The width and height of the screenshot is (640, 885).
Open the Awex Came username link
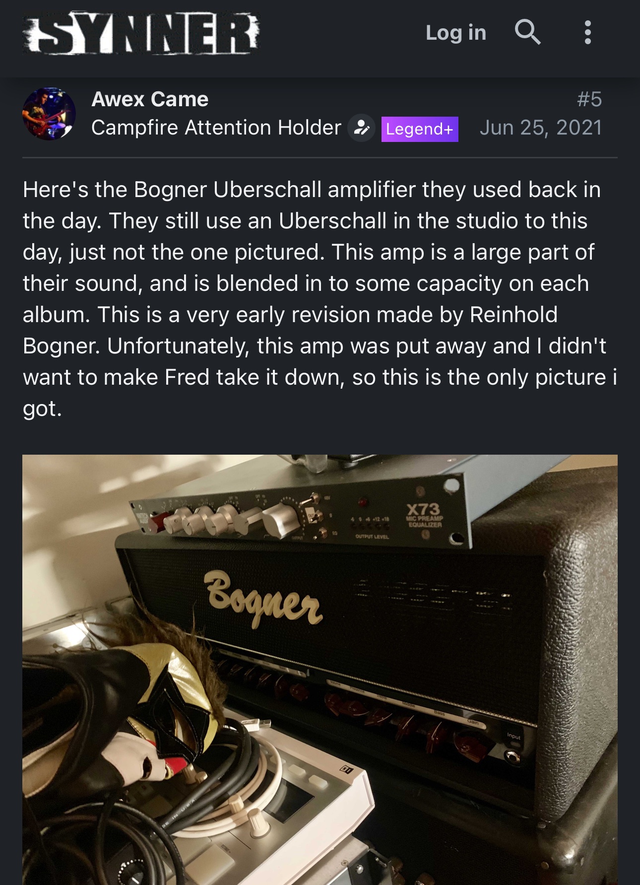tap(150, 99)
